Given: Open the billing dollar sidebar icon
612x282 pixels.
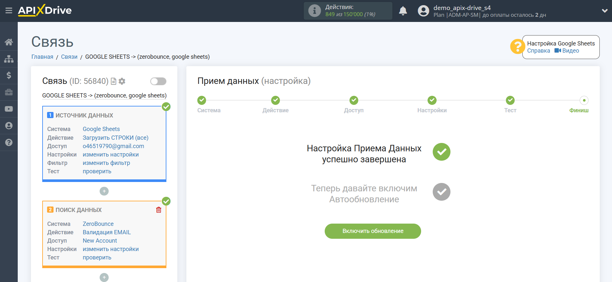Looking at the screenshot, I should [x=9, y=76].
